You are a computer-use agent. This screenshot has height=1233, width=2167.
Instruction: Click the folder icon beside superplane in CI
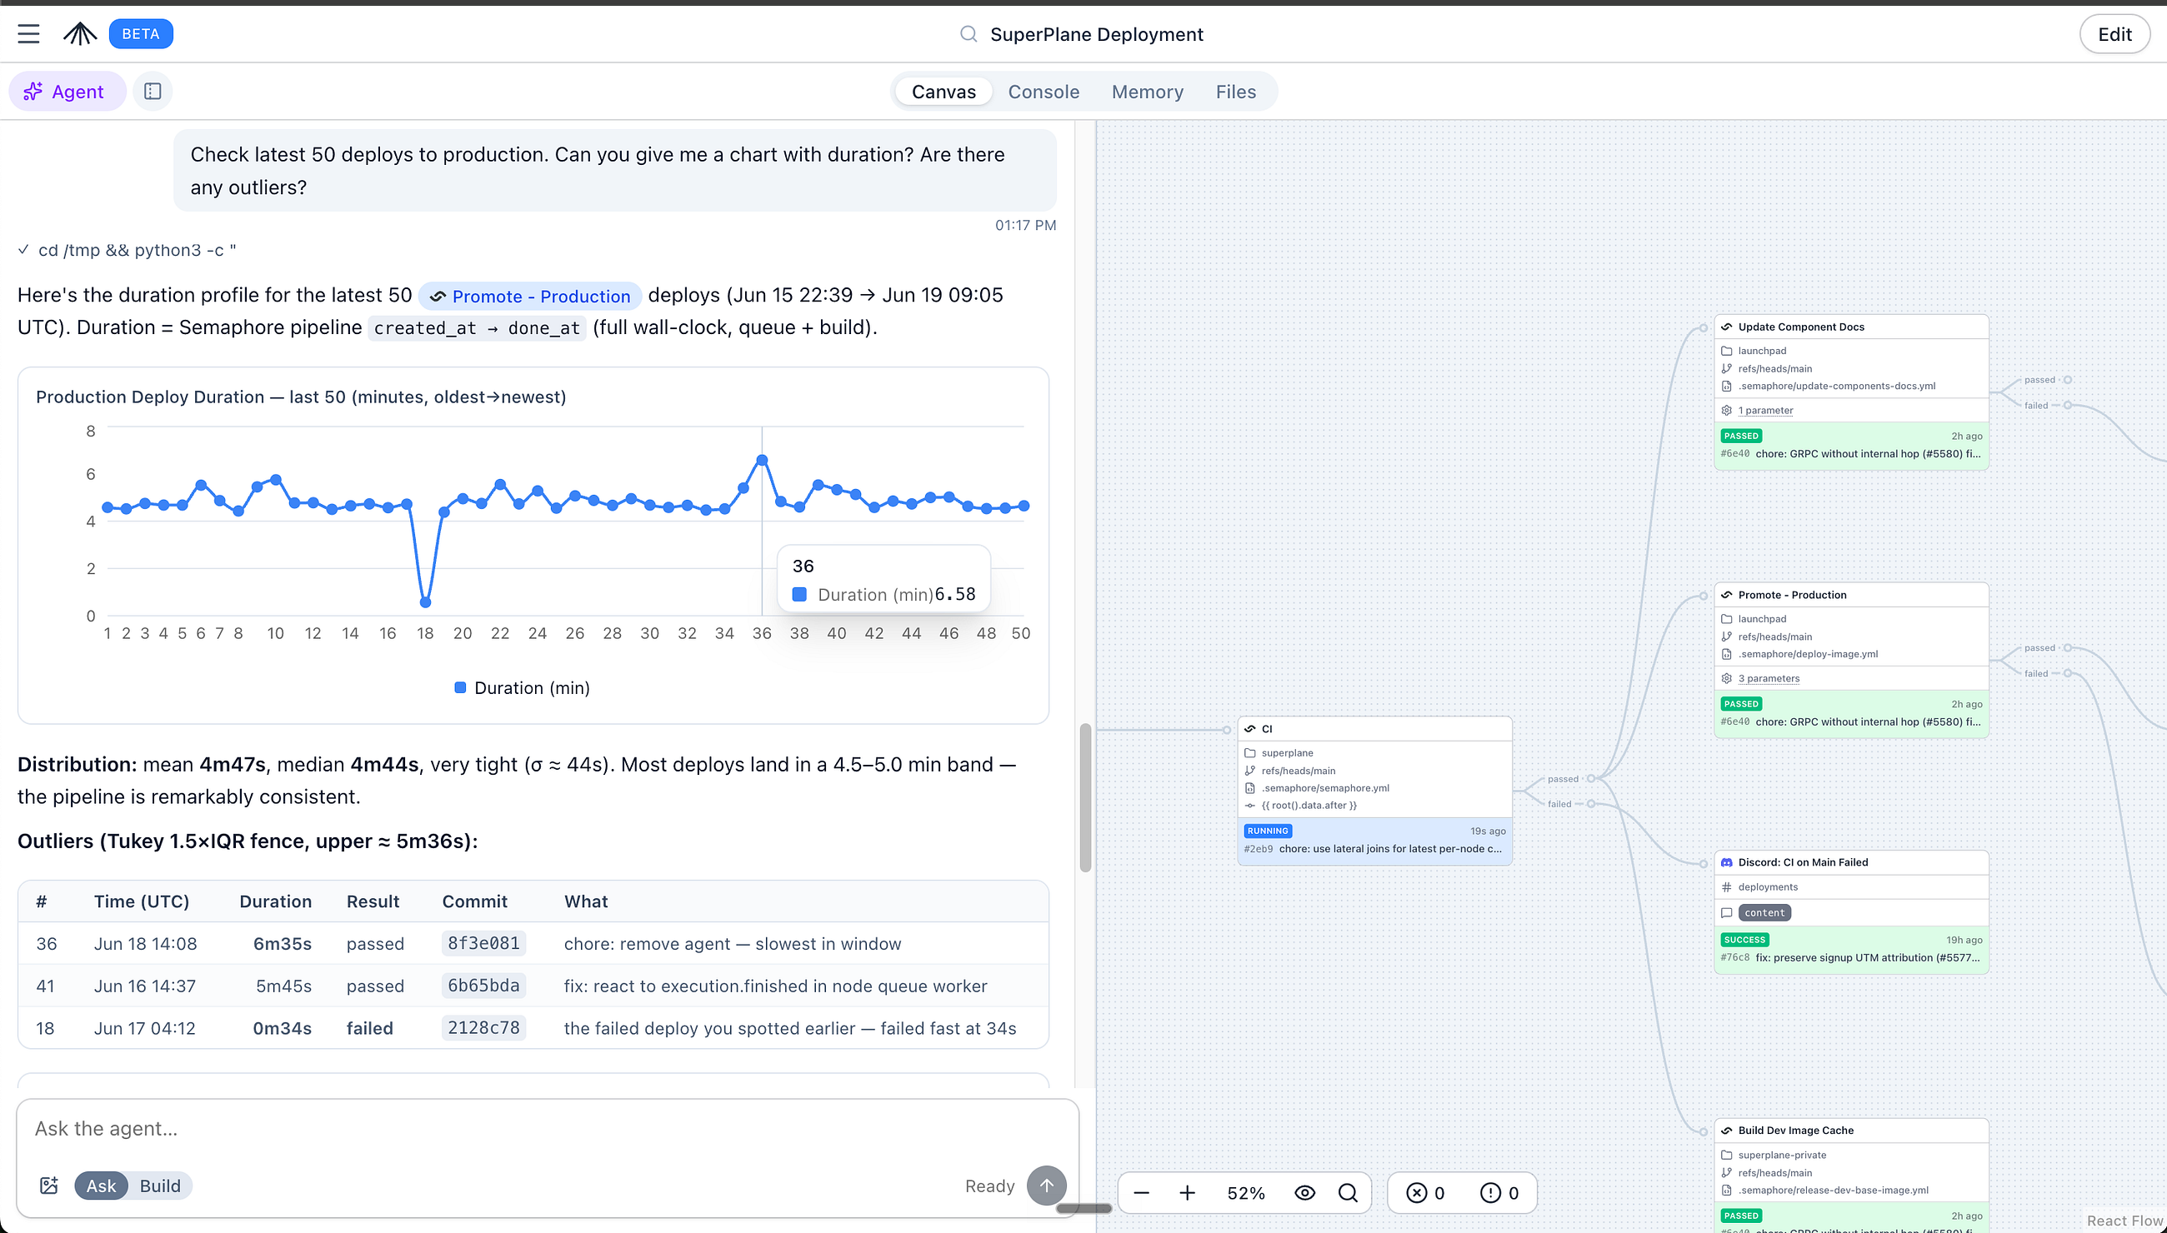[x=1249, y=753]
